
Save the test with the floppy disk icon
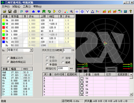pos(10,12)
